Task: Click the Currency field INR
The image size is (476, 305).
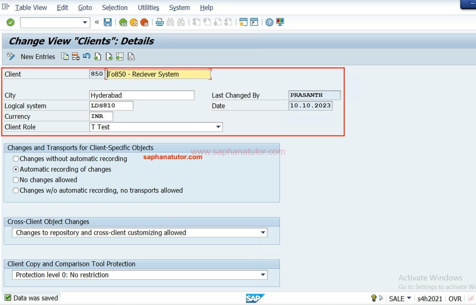Action: pyautogui.click(x=101, y=116)
